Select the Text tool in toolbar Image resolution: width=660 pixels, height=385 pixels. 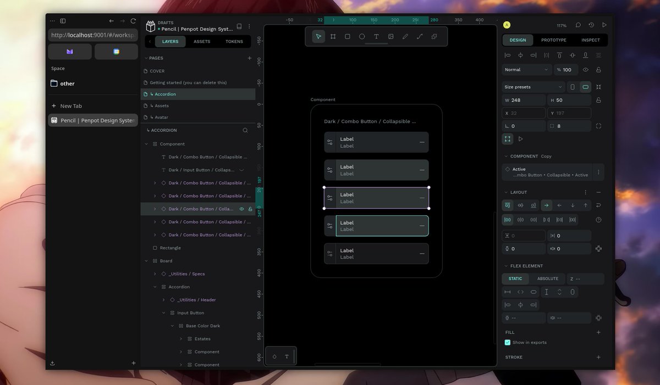click(376, 36)
